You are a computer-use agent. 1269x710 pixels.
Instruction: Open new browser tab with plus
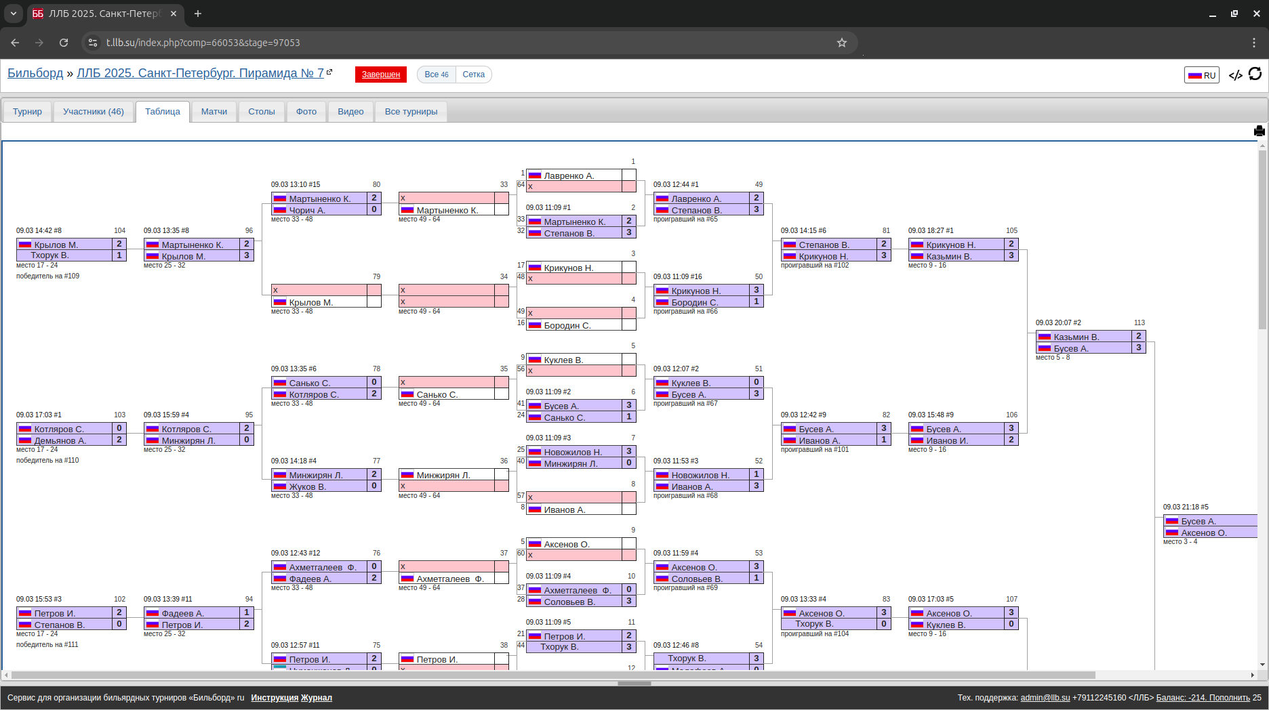[x=198, y=14]
